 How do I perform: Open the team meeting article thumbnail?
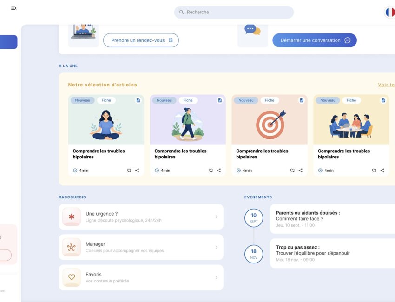pos(351,120)
